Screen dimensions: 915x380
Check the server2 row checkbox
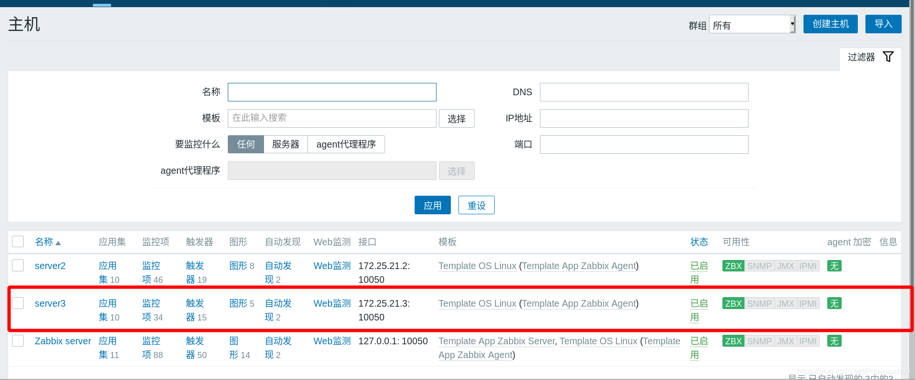(x=18, y=265)
